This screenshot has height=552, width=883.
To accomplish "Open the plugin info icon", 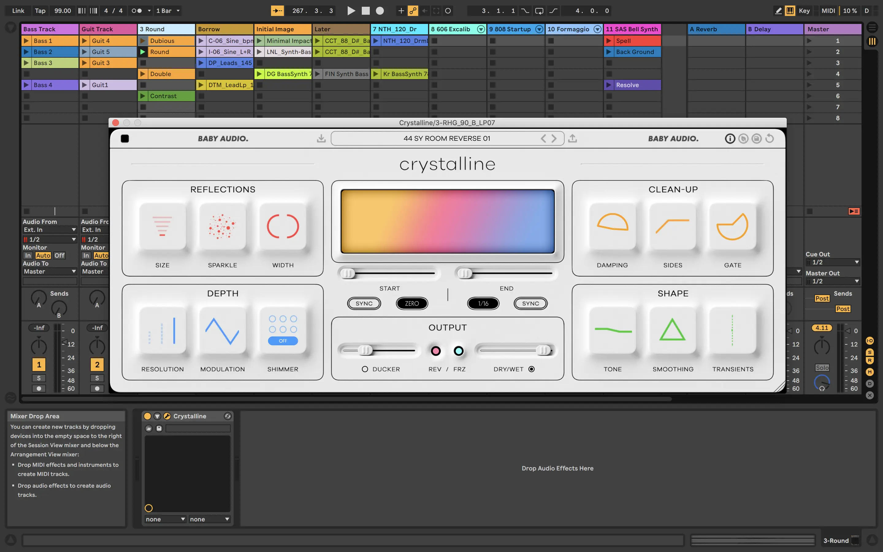I will (x=730, y=138).
